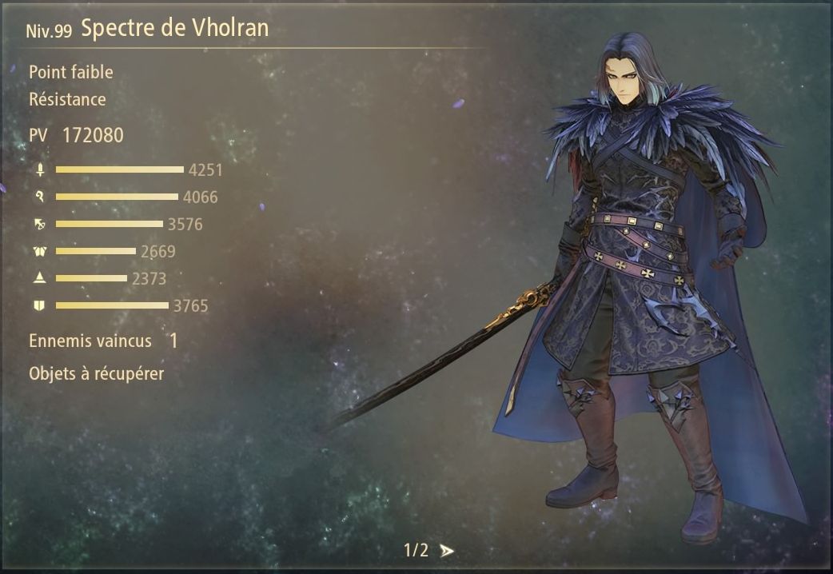Click the elemental attack swirl icon
Viewport: 833px width, 574px height.
[x=40, y=197]
